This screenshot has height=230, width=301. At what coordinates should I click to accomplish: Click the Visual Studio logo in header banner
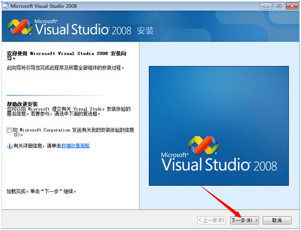click(x=20, y=26)
